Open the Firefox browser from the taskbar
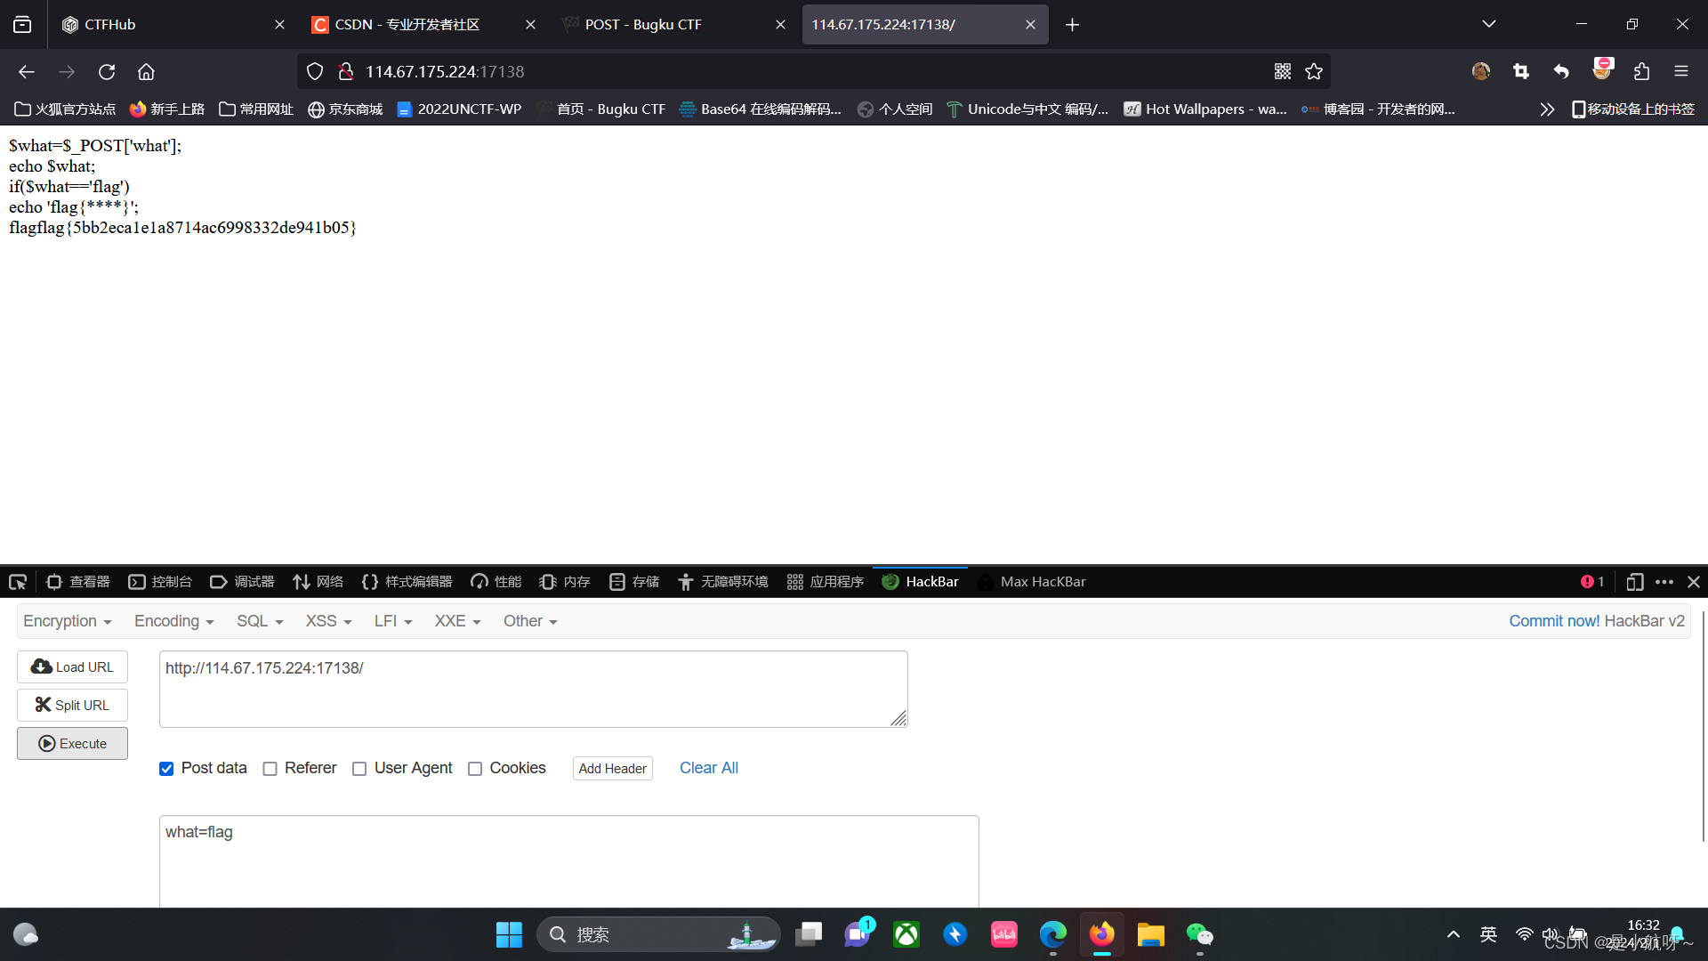1708x961 pixels. (1101, 934)
